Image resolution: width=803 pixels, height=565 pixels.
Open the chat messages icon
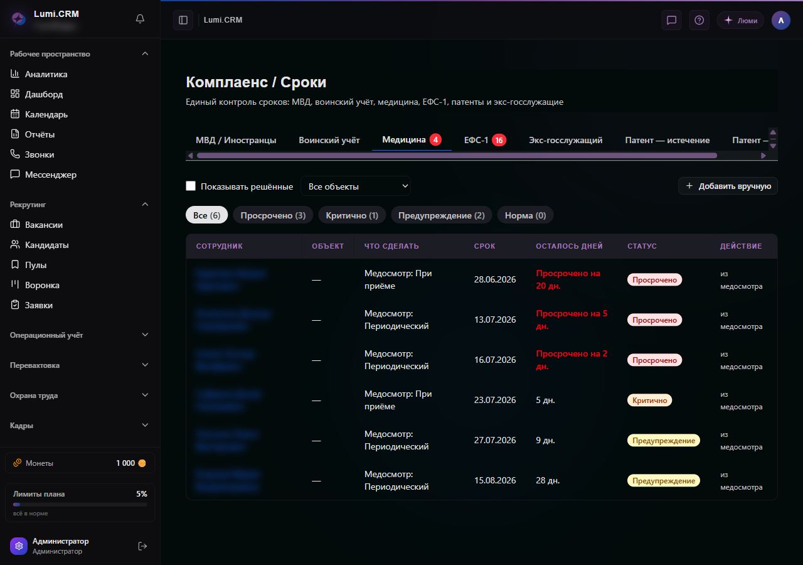pos(671,20)
